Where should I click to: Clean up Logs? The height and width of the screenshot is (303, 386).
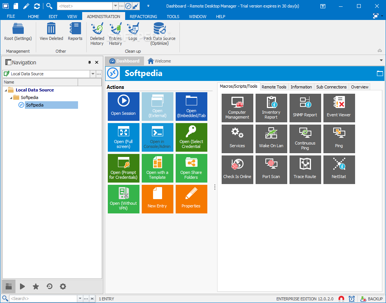133,32
